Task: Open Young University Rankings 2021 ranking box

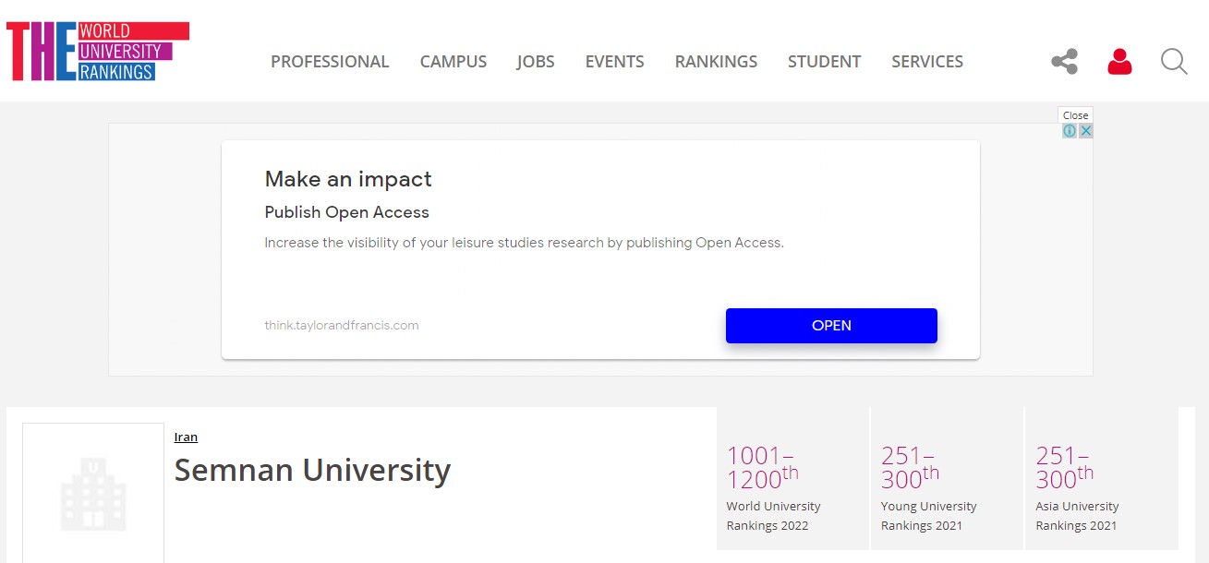Action: (947, 478)
